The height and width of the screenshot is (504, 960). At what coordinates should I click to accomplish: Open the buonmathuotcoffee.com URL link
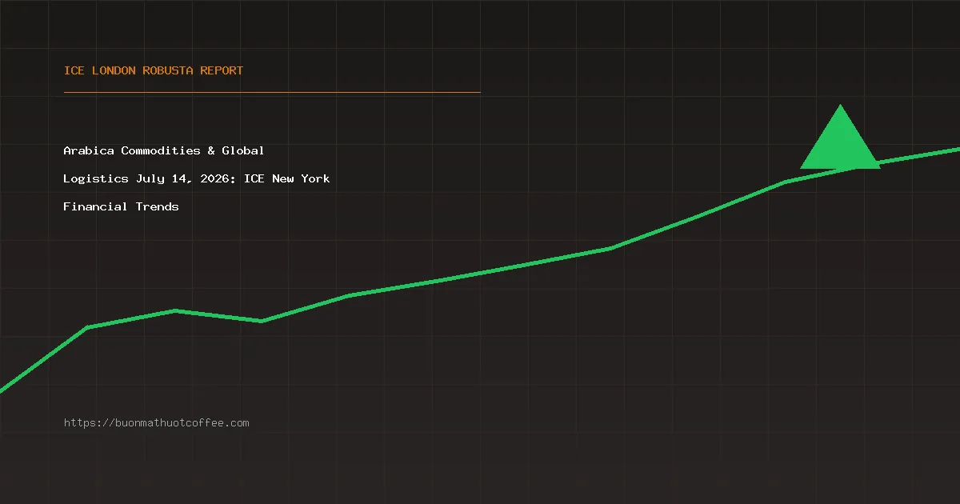(156, 422)
